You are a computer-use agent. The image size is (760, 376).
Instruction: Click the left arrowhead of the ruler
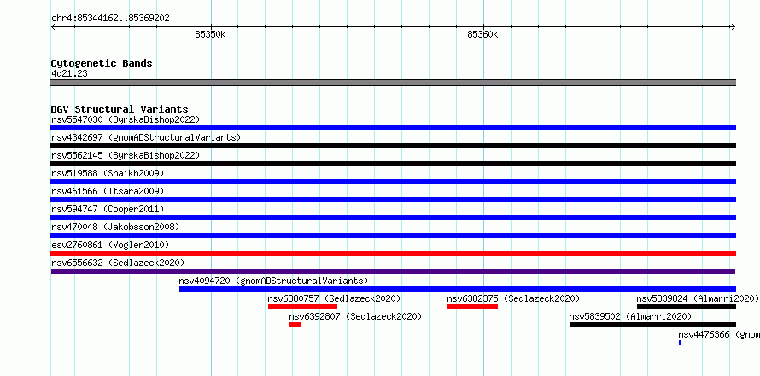53,27
